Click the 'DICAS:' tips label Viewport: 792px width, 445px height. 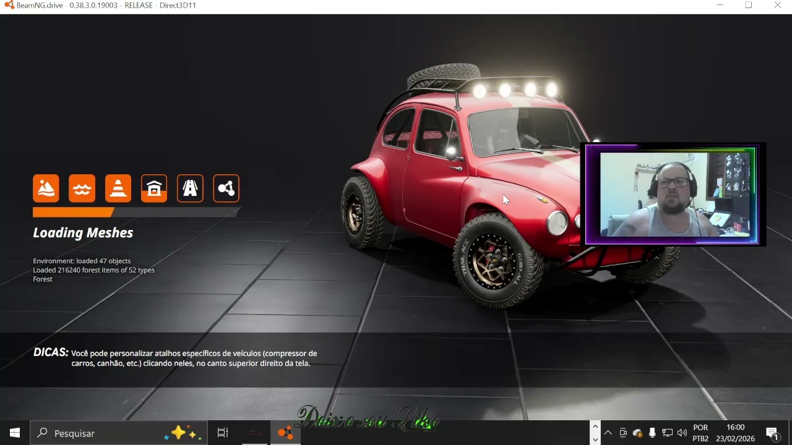51,352
